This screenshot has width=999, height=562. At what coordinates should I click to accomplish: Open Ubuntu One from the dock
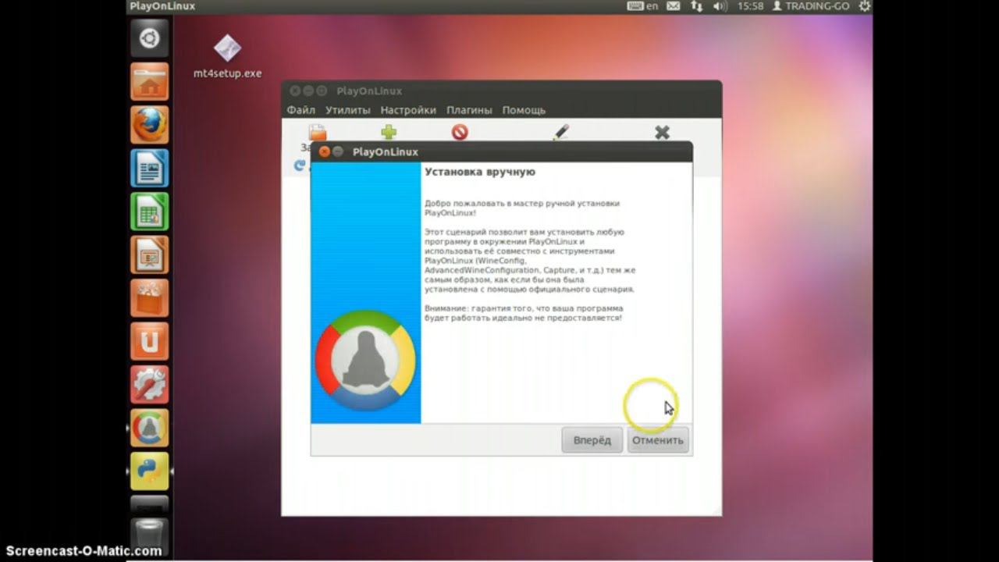[149, 342]
